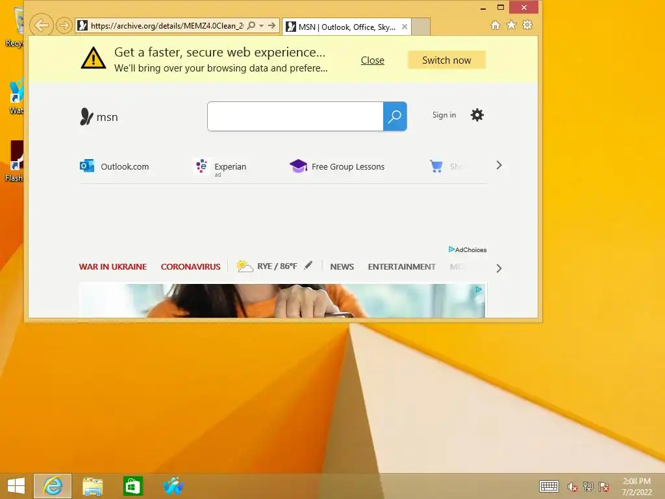Click the address bar search magnifier icon
The width and height of the screenshot is (665, 499).
[251, 25]
